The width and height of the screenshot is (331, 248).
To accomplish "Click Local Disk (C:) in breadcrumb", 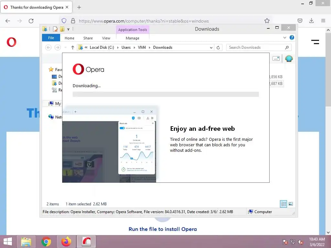I will point(102,47).
